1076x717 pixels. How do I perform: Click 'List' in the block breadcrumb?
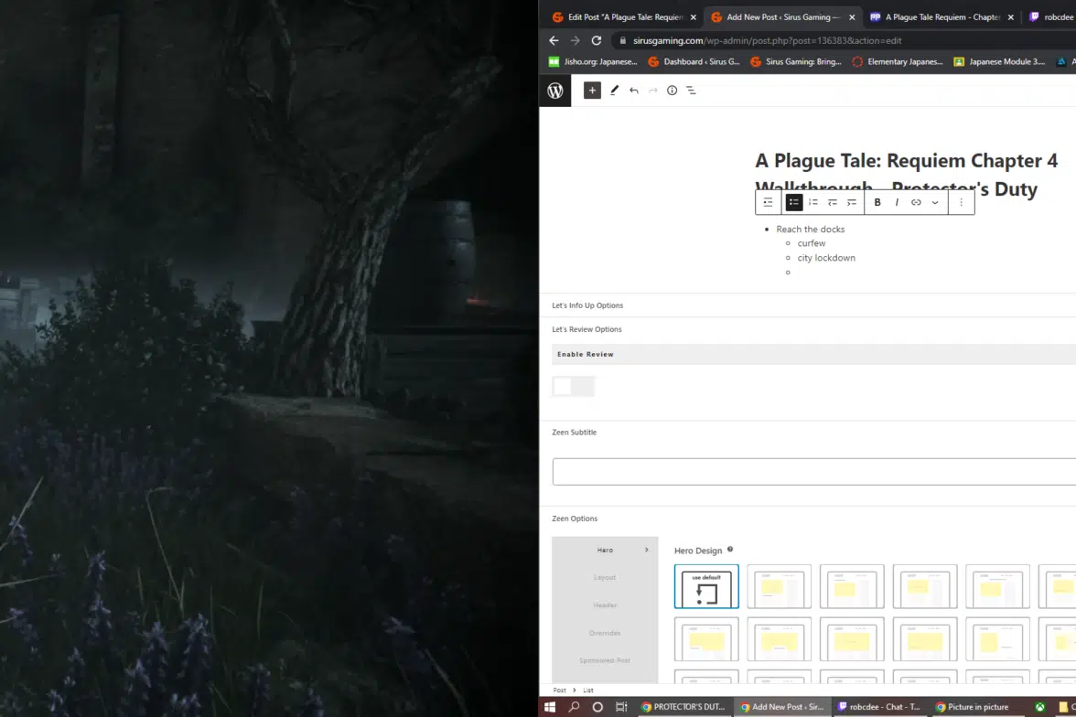(588, 690)
